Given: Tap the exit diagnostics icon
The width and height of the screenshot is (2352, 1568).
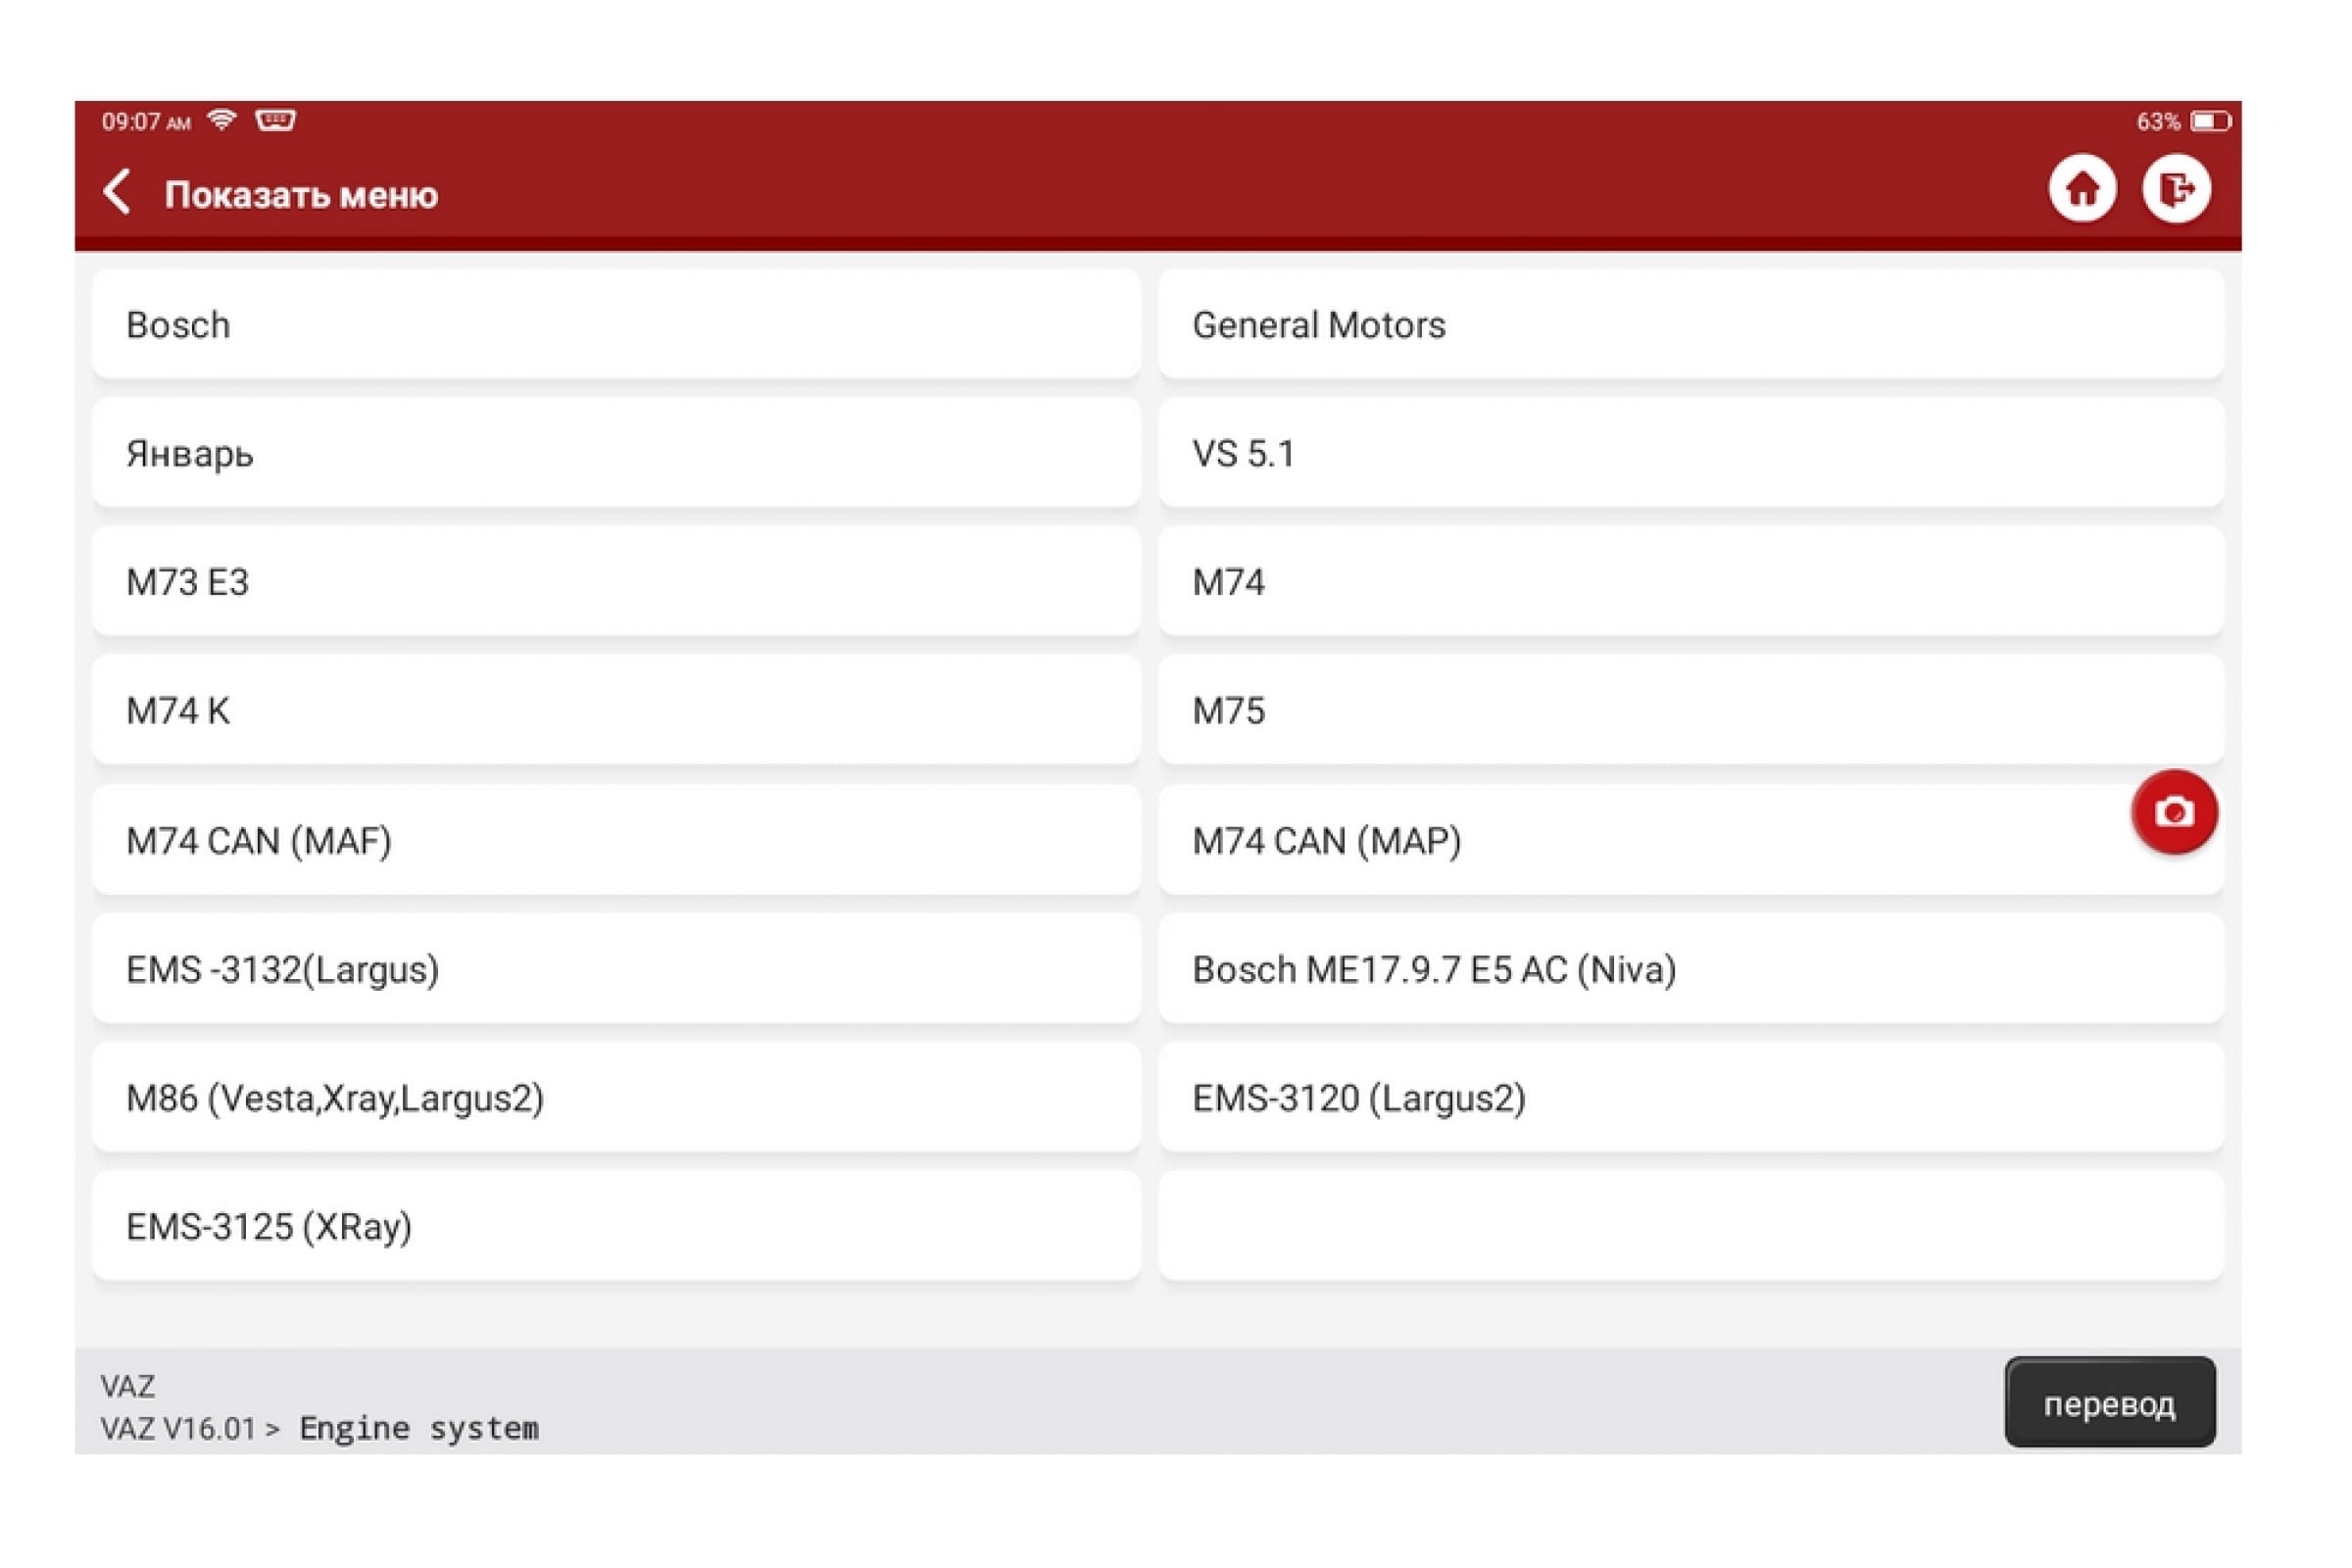Looking at the screenshot, I should point(2177,189).
